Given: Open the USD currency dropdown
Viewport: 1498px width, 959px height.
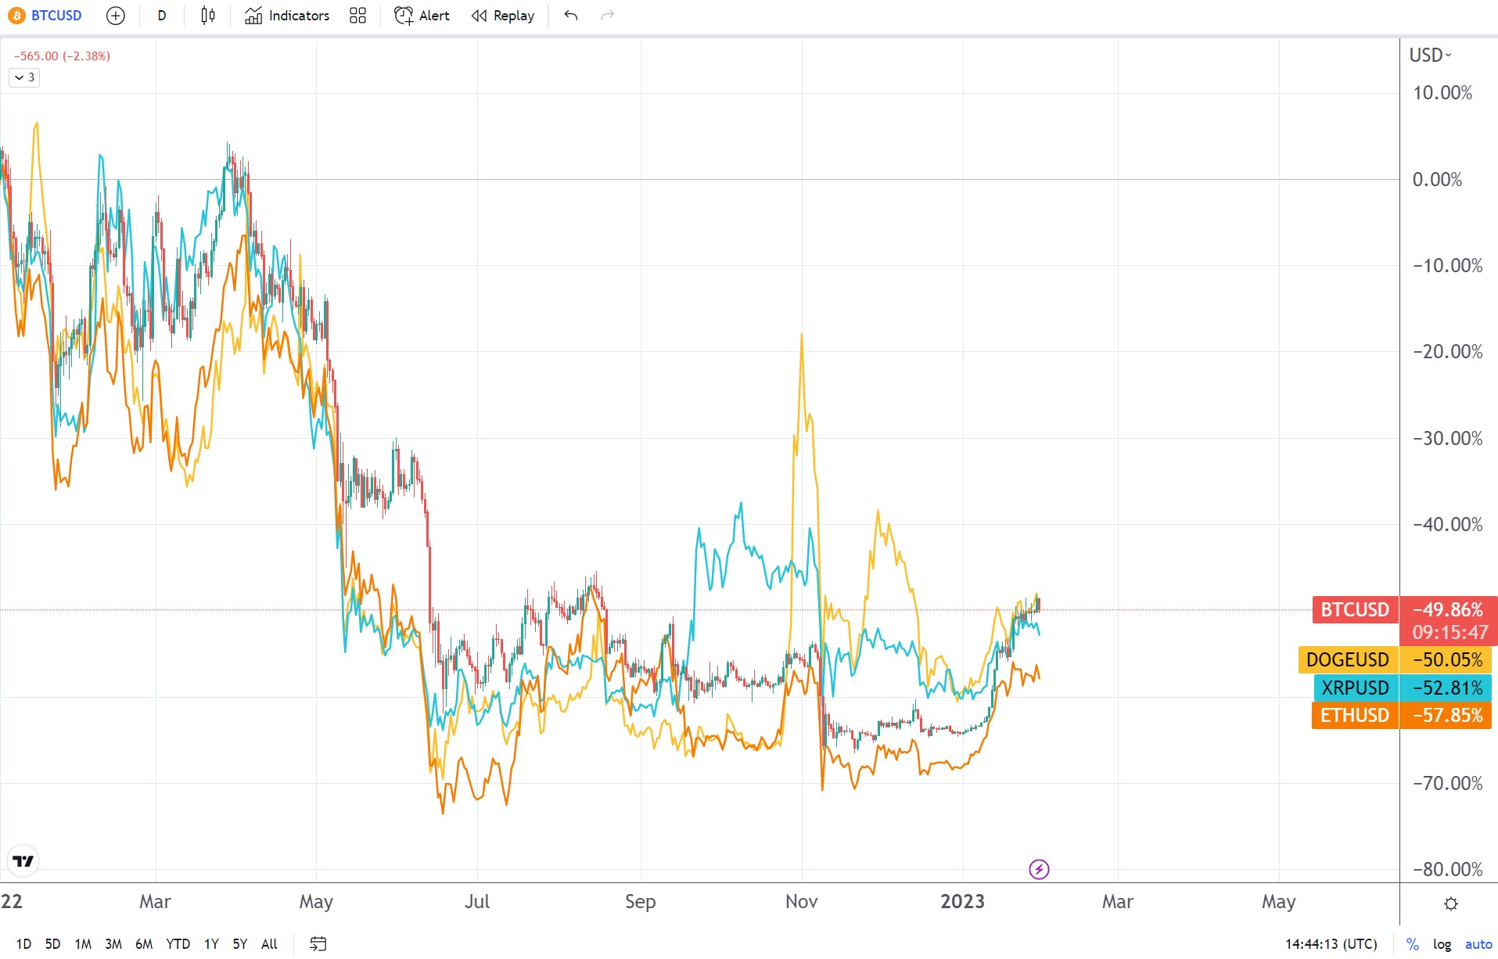Looking at the screenshot, I should (x=1430, y=55).
